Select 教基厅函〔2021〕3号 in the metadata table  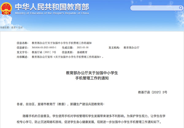pos(44,52)
